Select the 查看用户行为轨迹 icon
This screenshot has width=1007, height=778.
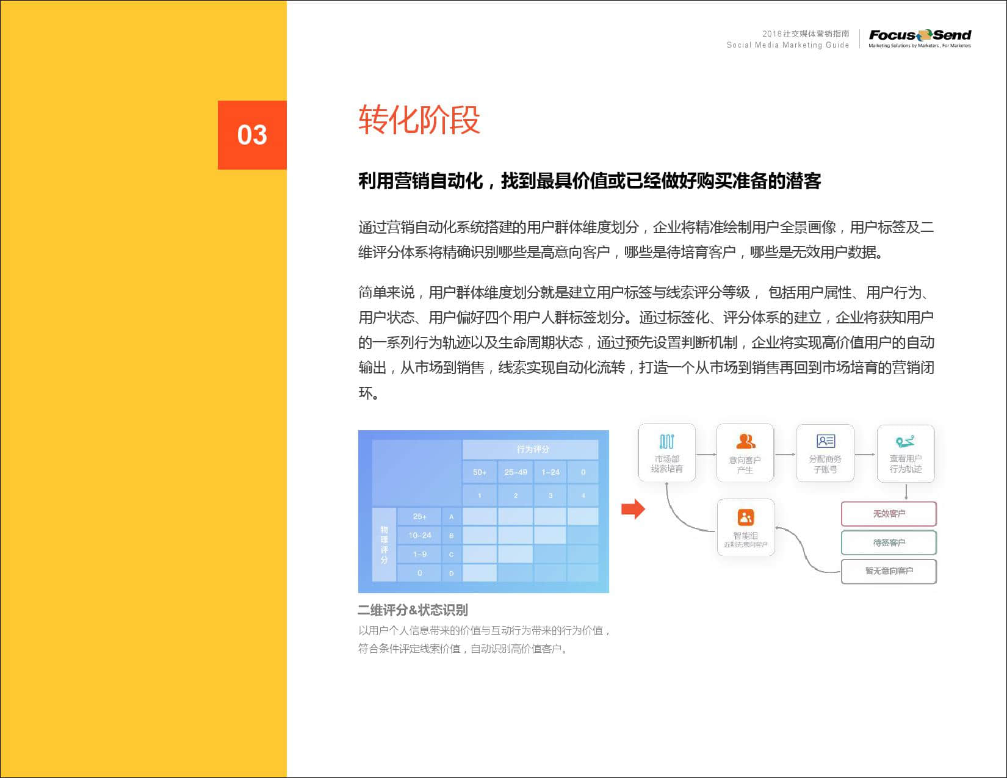click(x=905, y=441)
